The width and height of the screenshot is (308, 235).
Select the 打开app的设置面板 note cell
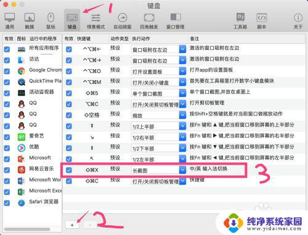pyautogui.click(x=211, y=70)
